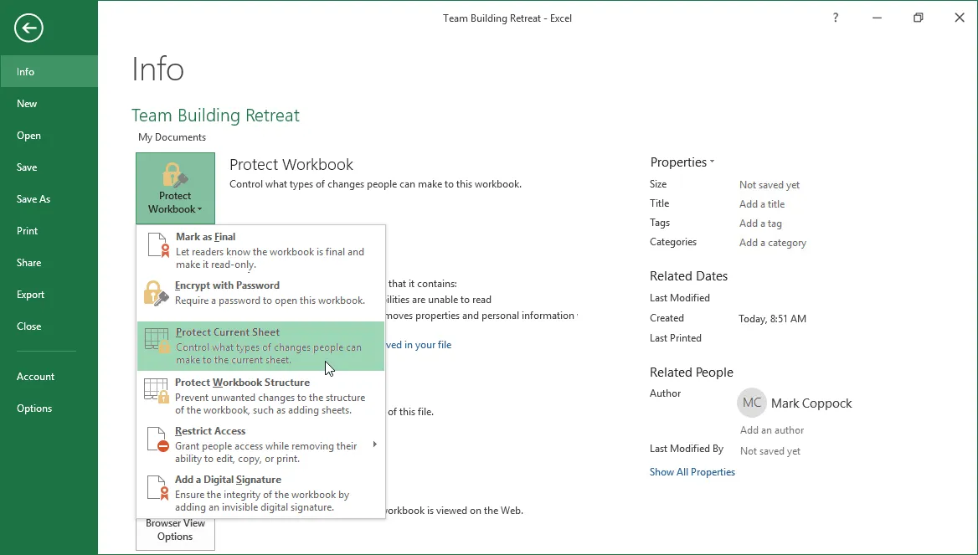Click the Browser View Options button
Image resolution: width=978 pixels, height=555 pixels.
pyautogui.click(x=175, y=531)
